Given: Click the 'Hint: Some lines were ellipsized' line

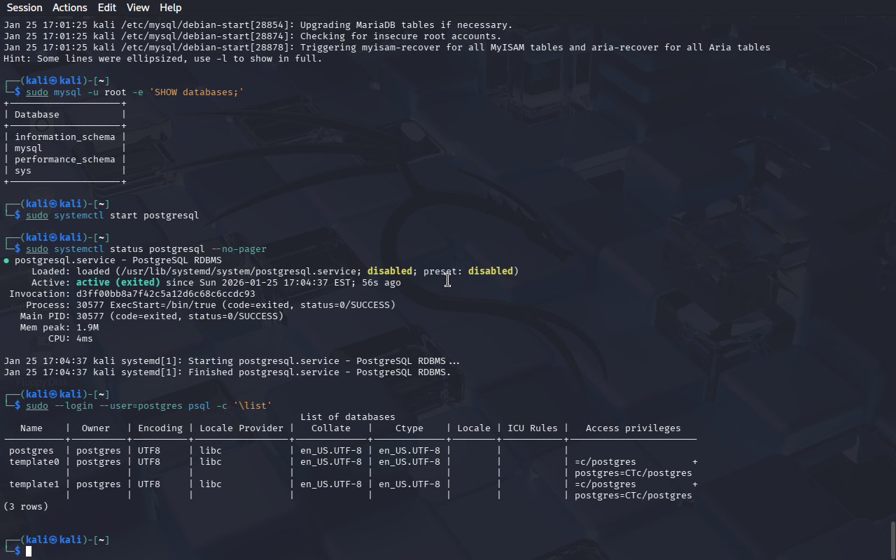Looking at the screenshot, I should 162,59.
